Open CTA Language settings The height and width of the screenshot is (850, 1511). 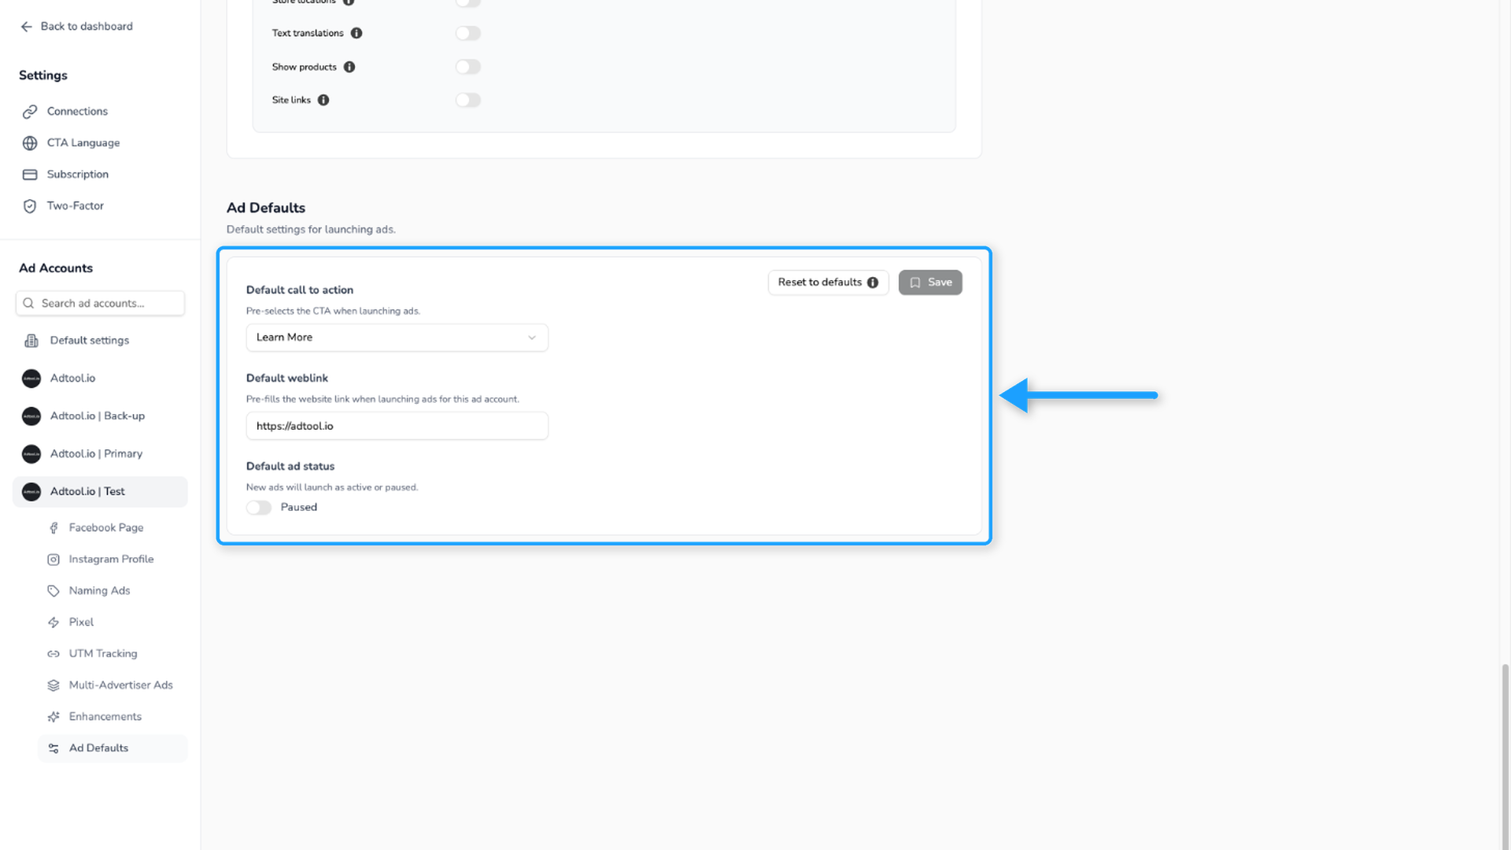pyautogui.click(x=83, y=143)
